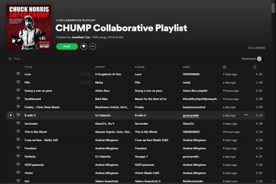Screen dimensions: 276x184
Task: Sort by the USER column header
Action: [186, 67]
